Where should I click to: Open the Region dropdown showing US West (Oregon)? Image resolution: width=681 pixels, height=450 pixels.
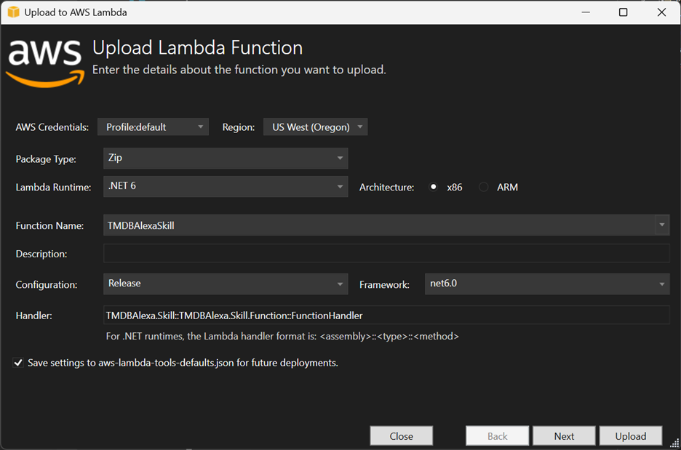(x=315, y=126)
